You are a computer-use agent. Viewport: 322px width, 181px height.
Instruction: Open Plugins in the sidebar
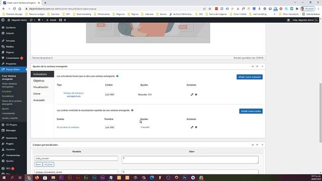click(10, 144)
